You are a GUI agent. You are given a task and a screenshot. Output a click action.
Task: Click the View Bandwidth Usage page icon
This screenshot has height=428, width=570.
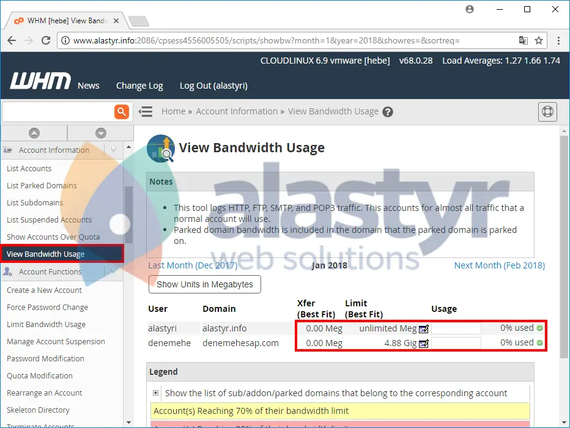click(161, 148)
